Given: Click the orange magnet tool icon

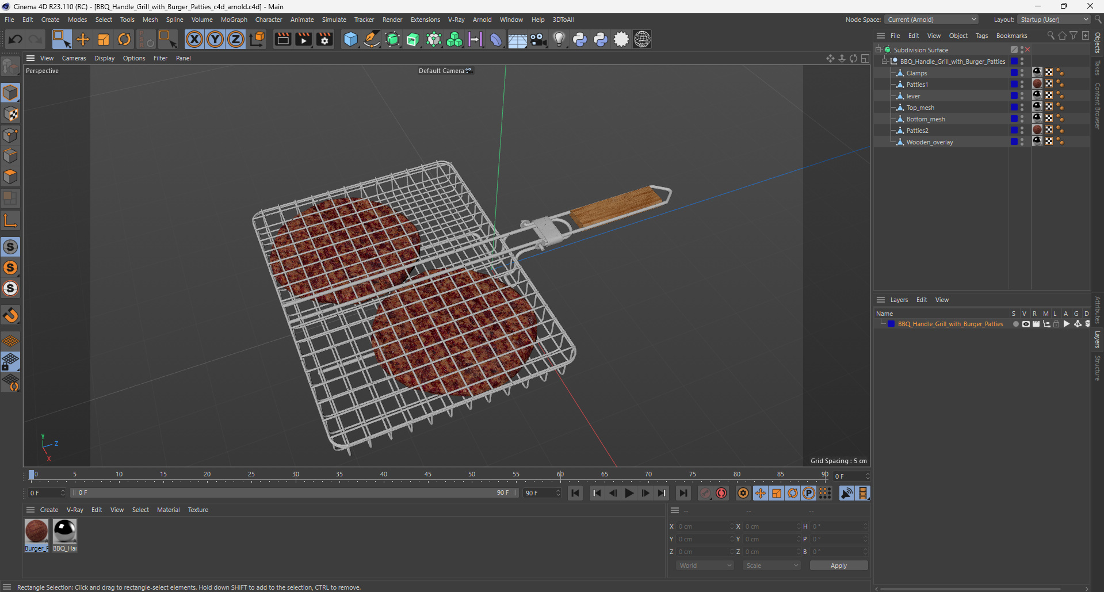Looking at the screenshot, I should tap(10, 315).
